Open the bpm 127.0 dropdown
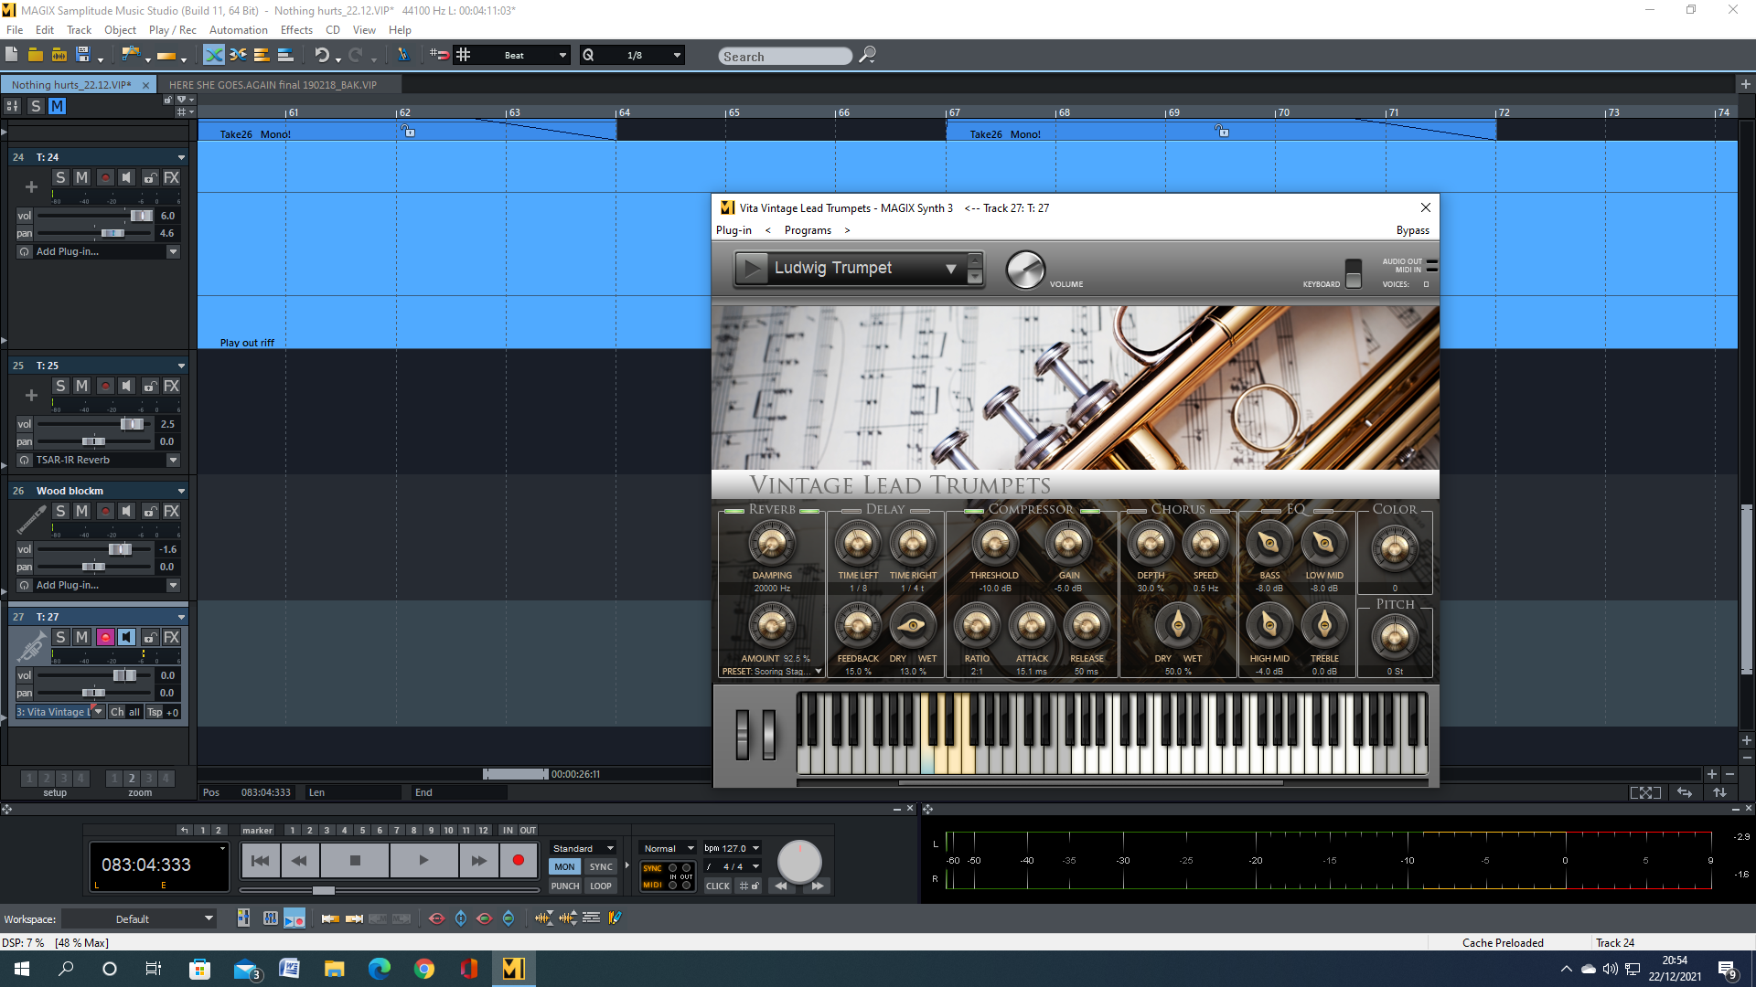This screenshot has width=1756, height=987. [x=756, y=849]
